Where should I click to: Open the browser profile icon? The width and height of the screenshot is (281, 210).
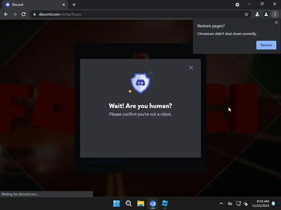(266, 14)
